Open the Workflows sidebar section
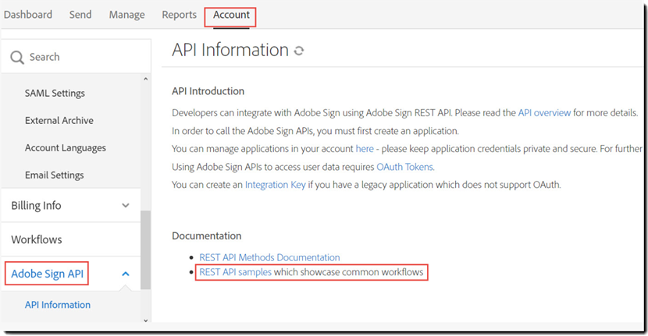 37,239
